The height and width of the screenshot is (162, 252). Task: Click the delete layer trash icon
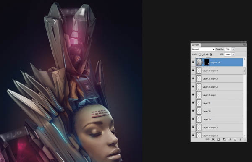[x=240, y=139]
